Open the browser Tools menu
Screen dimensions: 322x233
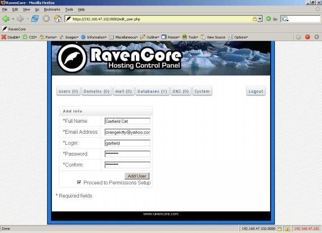[x=69, y=10]
